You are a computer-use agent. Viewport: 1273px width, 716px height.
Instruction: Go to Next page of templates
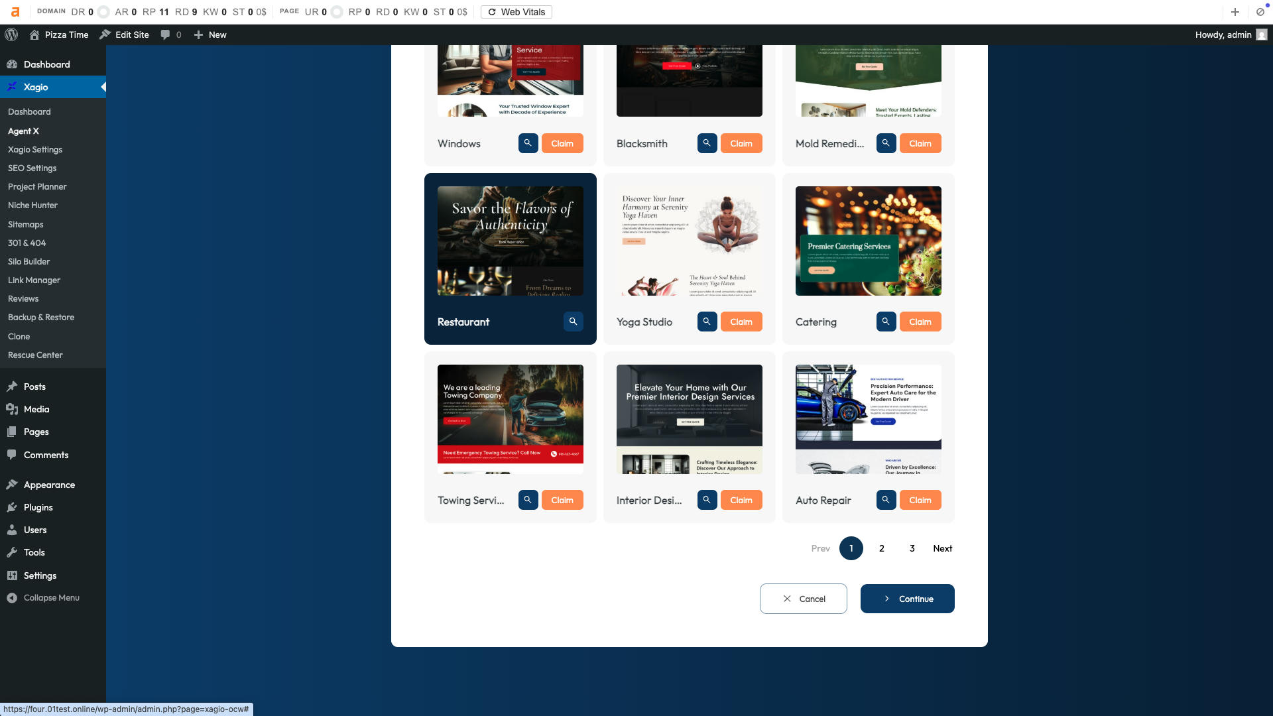point(942,548)
